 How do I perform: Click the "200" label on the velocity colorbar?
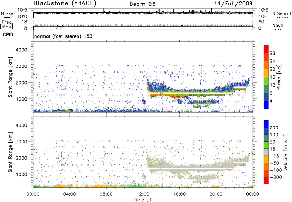pyautogui.click(x=274, y=128)
